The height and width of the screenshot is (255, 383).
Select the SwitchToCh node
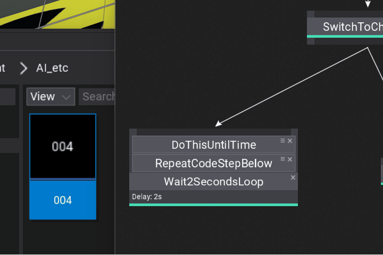coord(352,27)
